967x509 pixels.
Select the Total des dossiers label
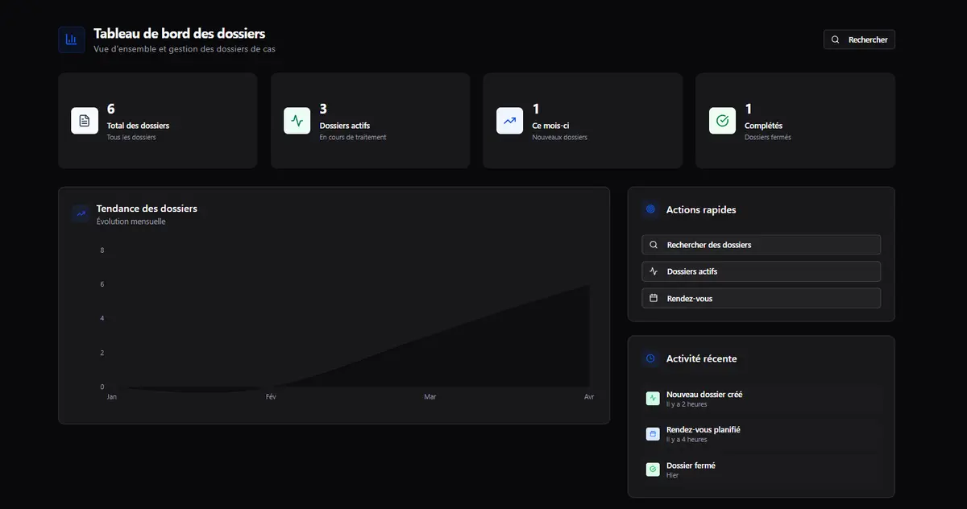click(138, 126)
